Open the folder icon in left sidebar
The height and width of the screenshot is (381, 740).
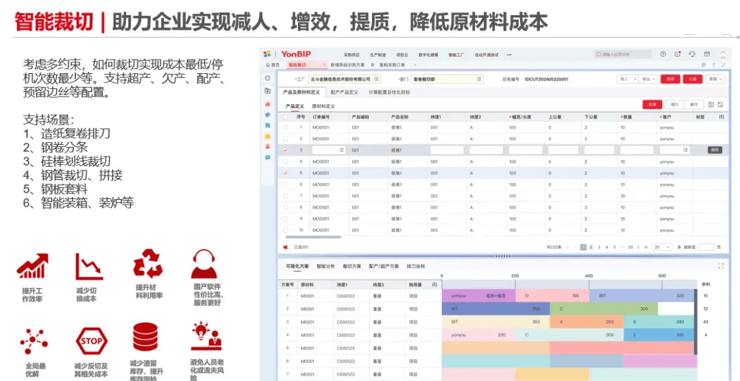(268, 91)
